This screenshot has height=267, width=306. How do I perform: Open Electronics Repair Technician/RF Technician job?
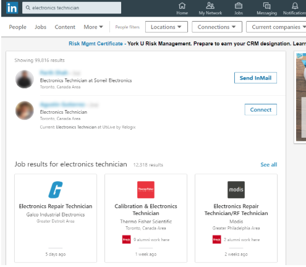[x=236, y=210]
